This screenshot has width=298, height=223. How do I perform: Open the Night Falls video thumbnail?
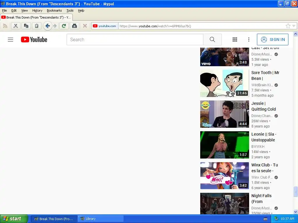pos(224,204)
